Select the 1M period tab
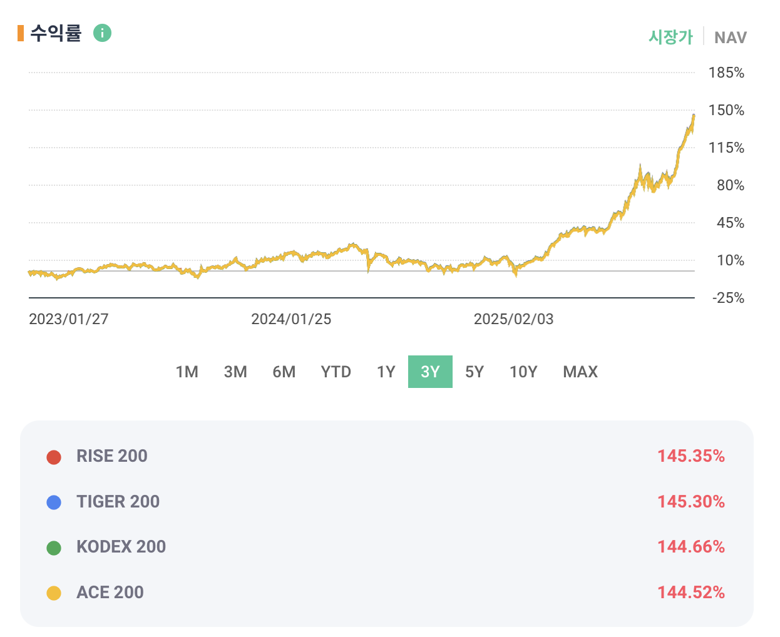This screenshot has width=780, height=637. [x=187, y=372]
